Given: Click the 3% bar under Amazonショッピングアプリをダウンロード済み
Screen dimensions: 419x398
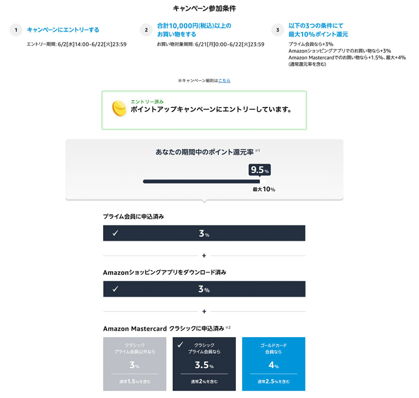Looking at the screenshot, I should tap(204, 289).
